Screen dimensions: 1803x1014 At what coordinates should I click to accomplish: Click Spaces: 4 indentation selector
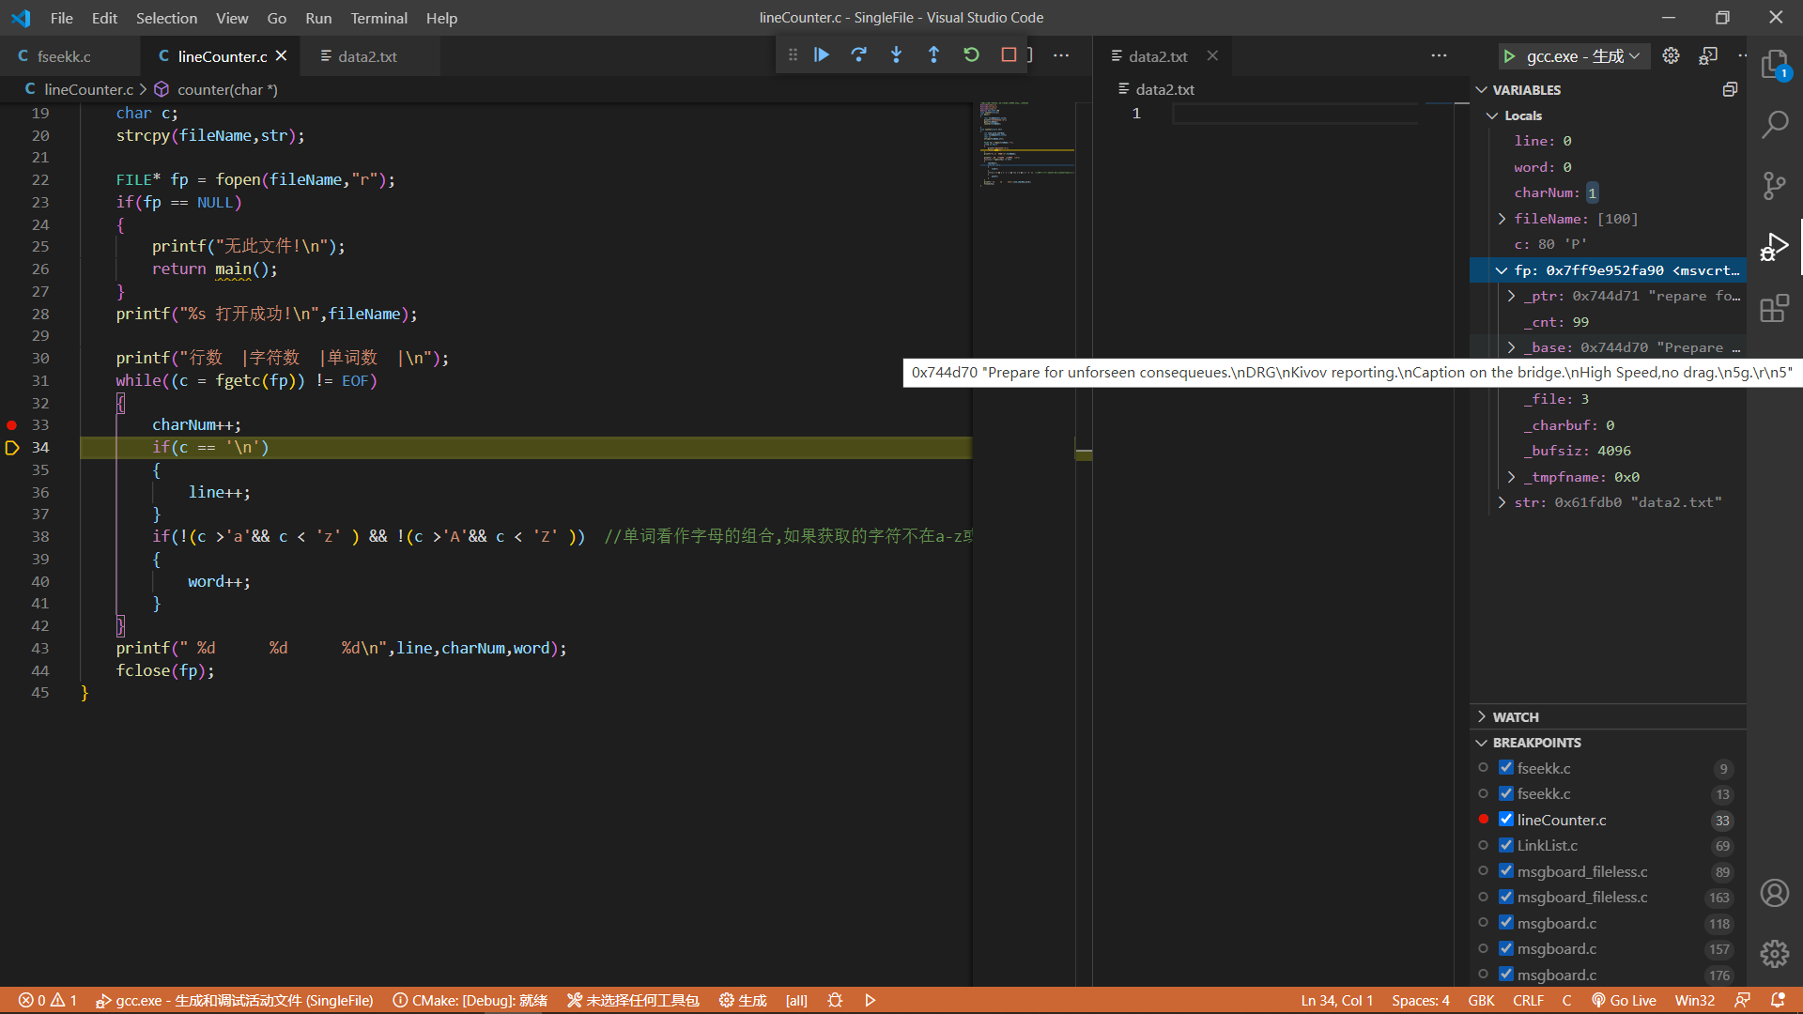click(x=1420, y=1000)
